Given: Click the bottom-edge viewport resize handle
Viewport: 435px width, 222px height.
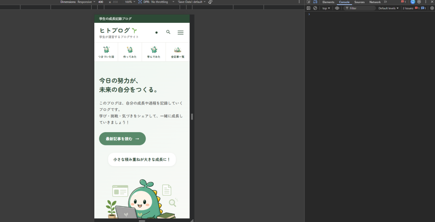Looking at the screenshot, I should point(142,221).
